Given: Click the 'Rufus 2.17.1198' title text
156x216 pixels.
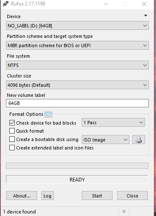Looking at the screenshot, I should point(28,4).
